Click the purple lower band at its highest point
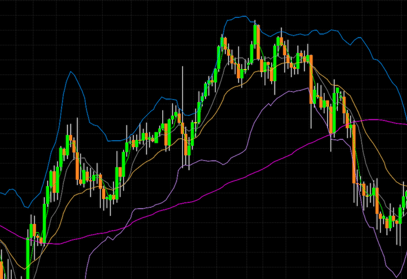407x279 pixels. pyautogui.click(x=308, y=88)
